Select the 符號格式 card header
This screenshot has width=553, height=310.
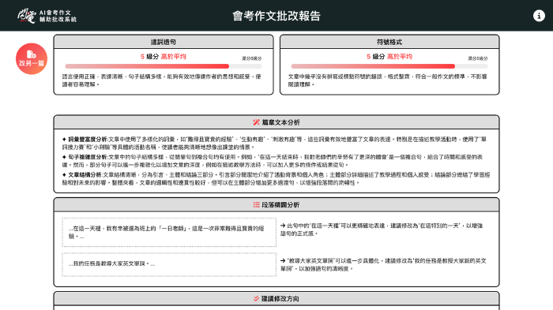point(389,42)
